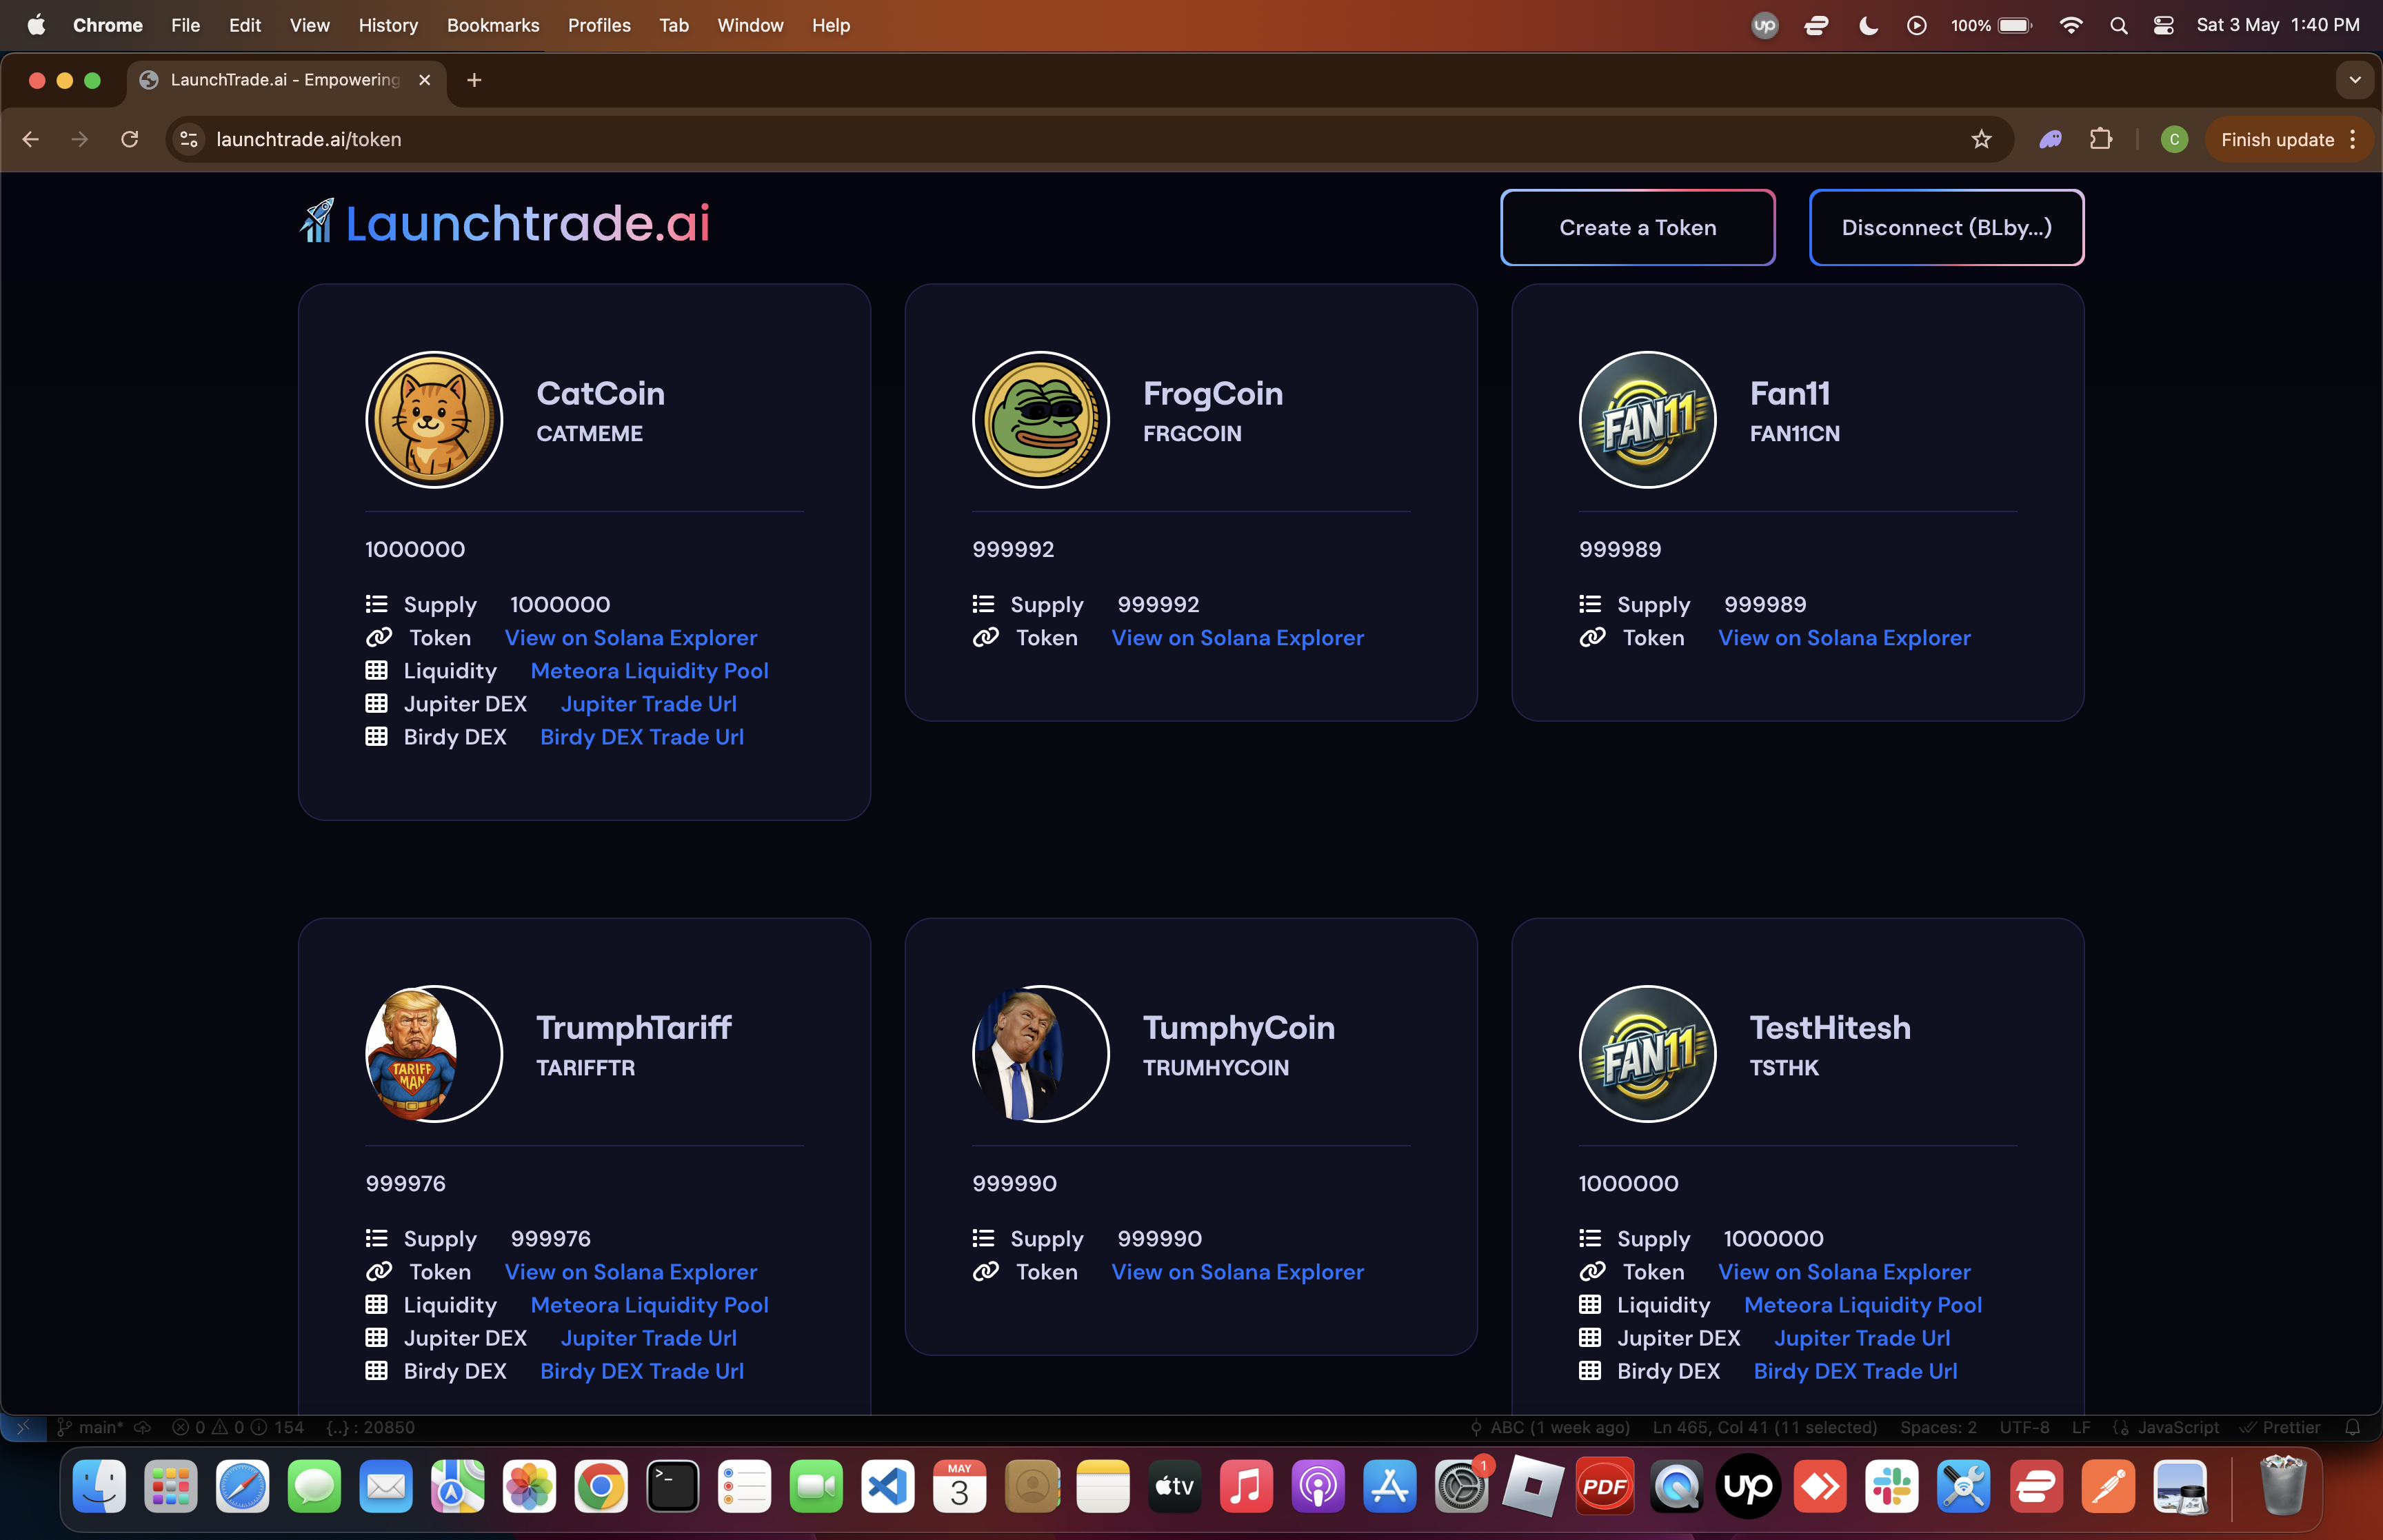Open the Bookmarks menu
The image size is (2383, 1540).
492,25
